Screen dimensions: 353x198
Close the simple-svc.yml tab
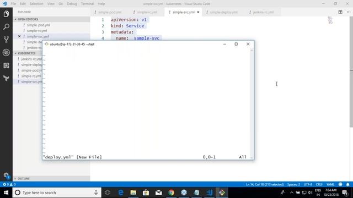pyautogui.click(x=198, y=12)
